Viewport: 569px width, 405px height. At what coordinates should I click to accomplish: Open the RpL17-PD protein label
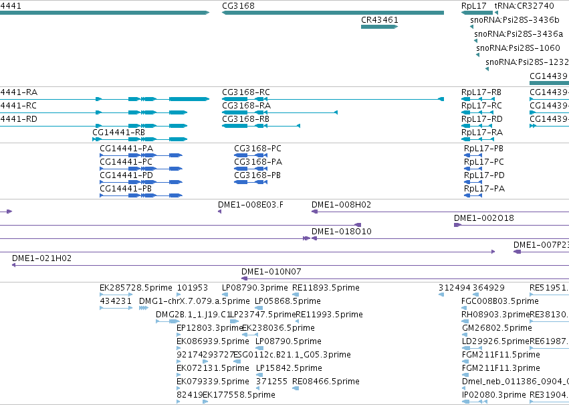point(485,175)
